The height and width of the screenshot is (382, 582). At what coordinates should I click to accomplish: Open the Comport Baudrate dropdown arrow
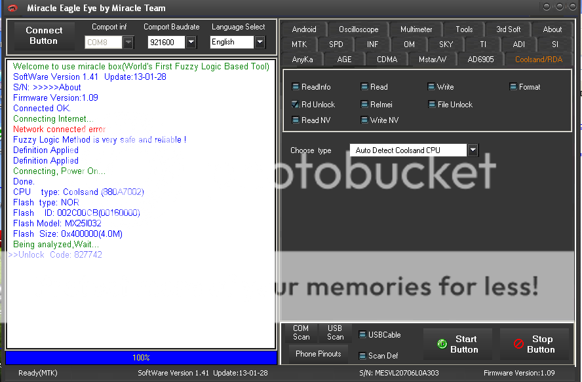coord(191,43)
